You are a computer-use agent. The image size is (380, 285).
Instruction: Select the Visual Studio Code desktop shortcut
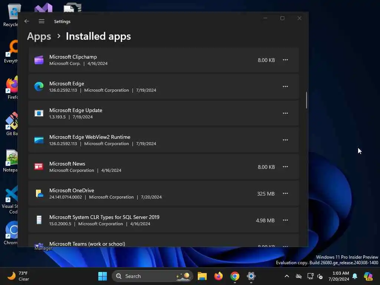10,200
